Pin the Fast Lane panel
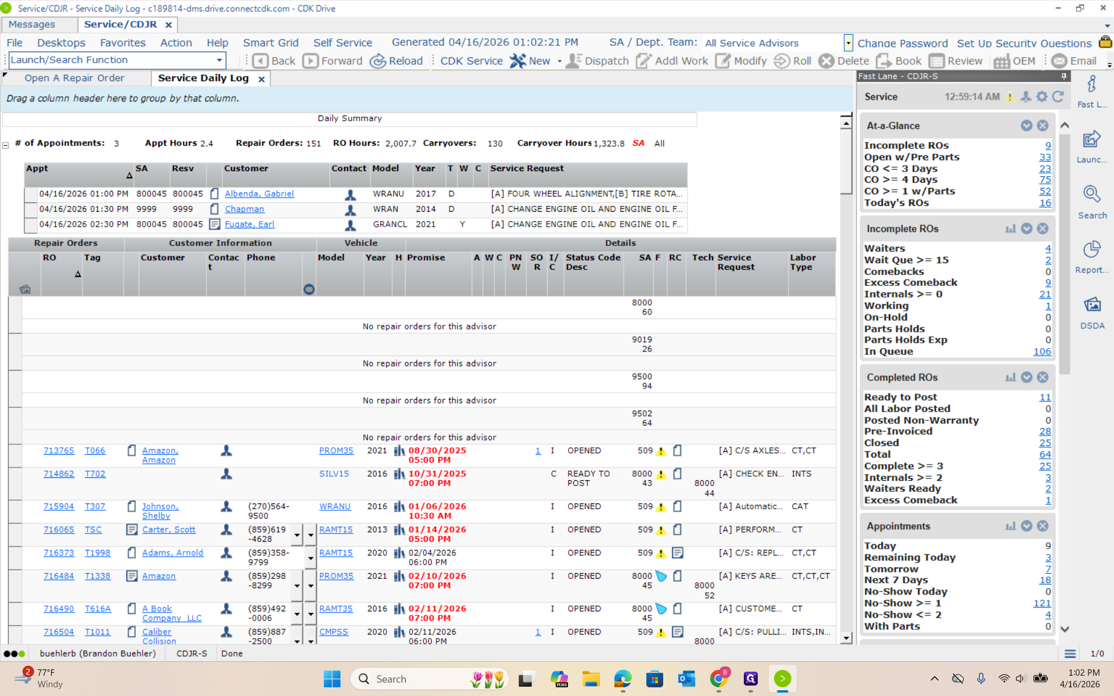This screenshot has height=696, width=1114. pos(1064,76)
